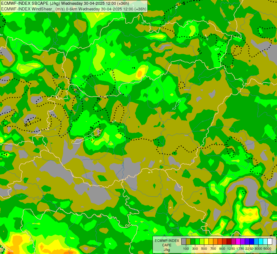Click the gray swatch in the CAPE legend
The image size is (277, 254).
[184, 241]
